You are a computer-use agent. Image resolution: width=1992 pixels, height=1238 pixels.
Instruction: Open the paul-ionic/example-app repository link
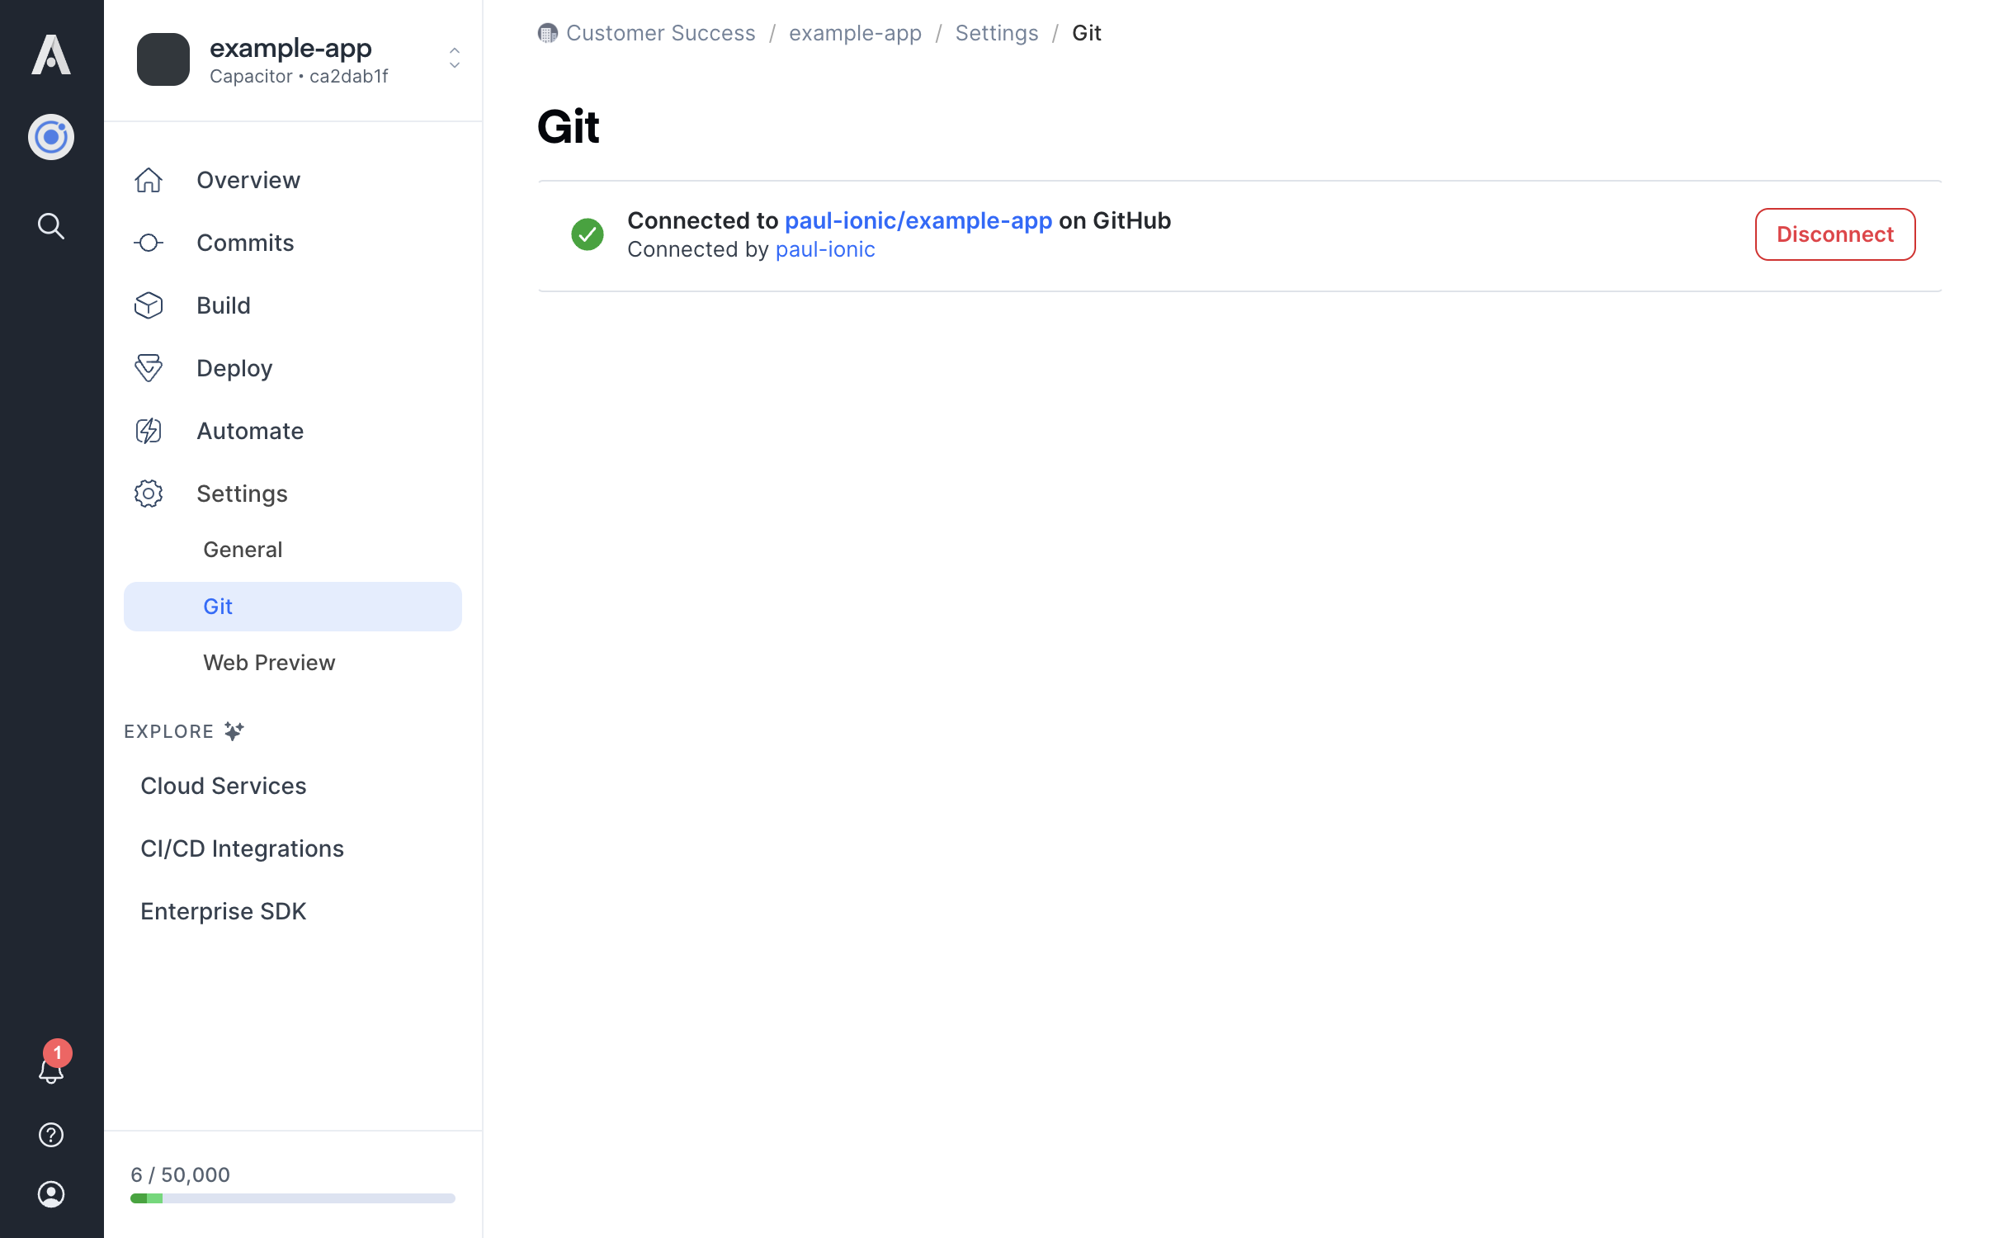(918, 220)
